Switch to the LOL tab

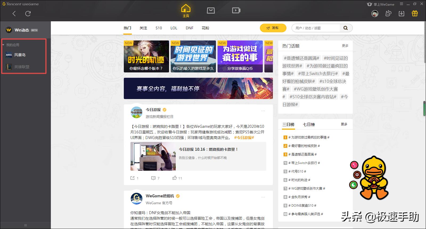[x=174, y=28]
